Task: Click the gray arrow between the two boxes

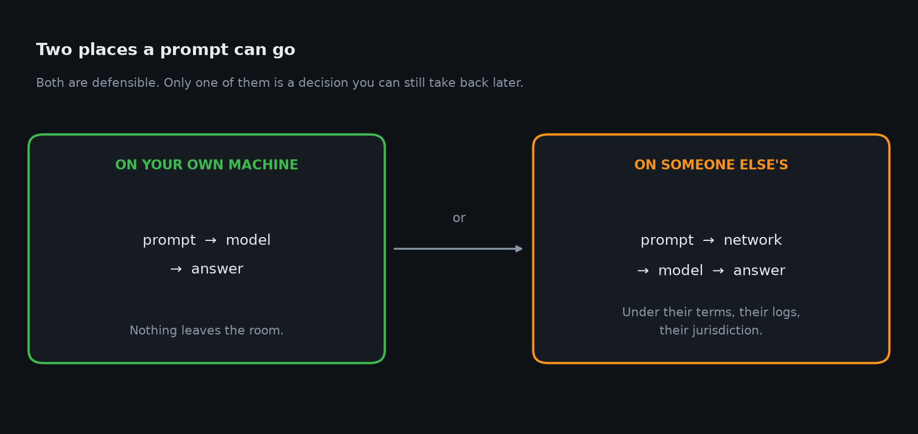Action: click(458, 249)
